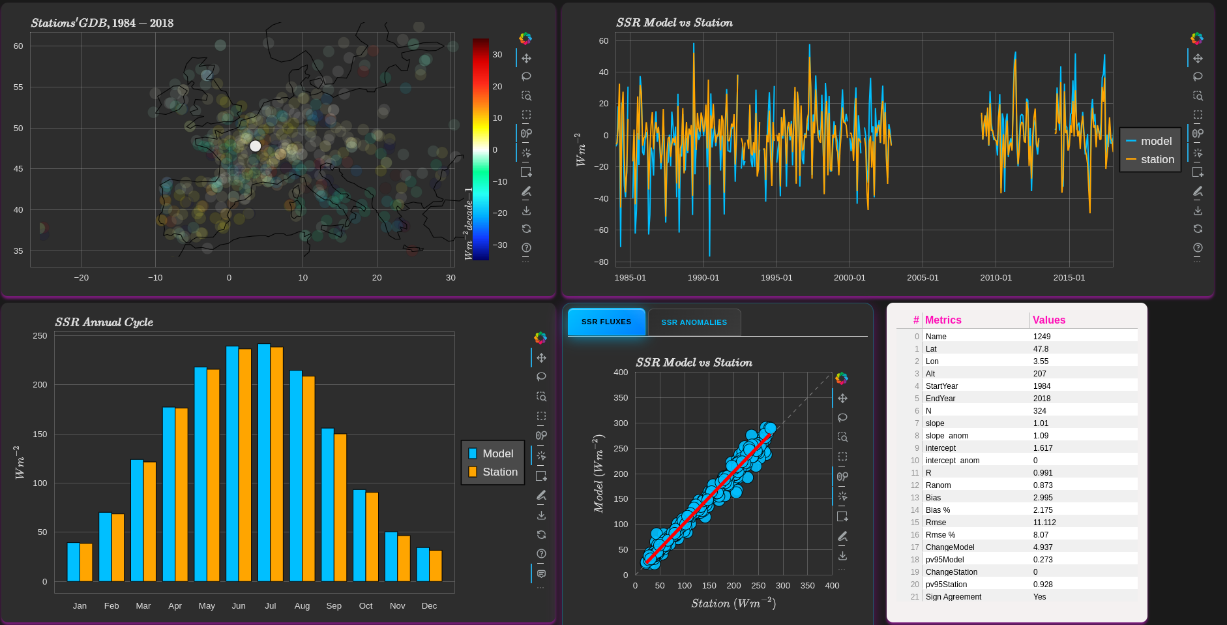Open Help icon on the stations map toolbar
Screen dimensions: 1227x625
coord(526,248)
